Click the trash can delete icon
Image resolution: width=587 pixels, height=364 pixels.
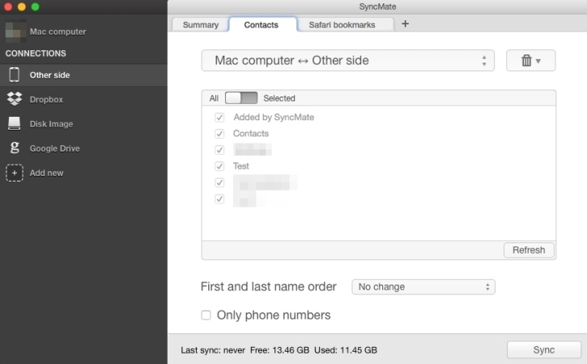tap(526, 60)
